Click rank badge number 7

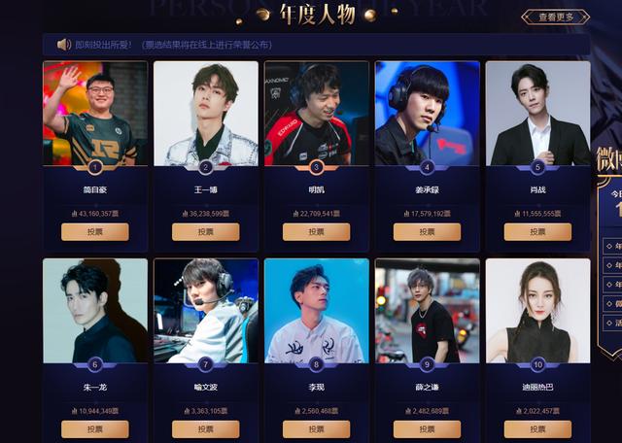point(205,365)
